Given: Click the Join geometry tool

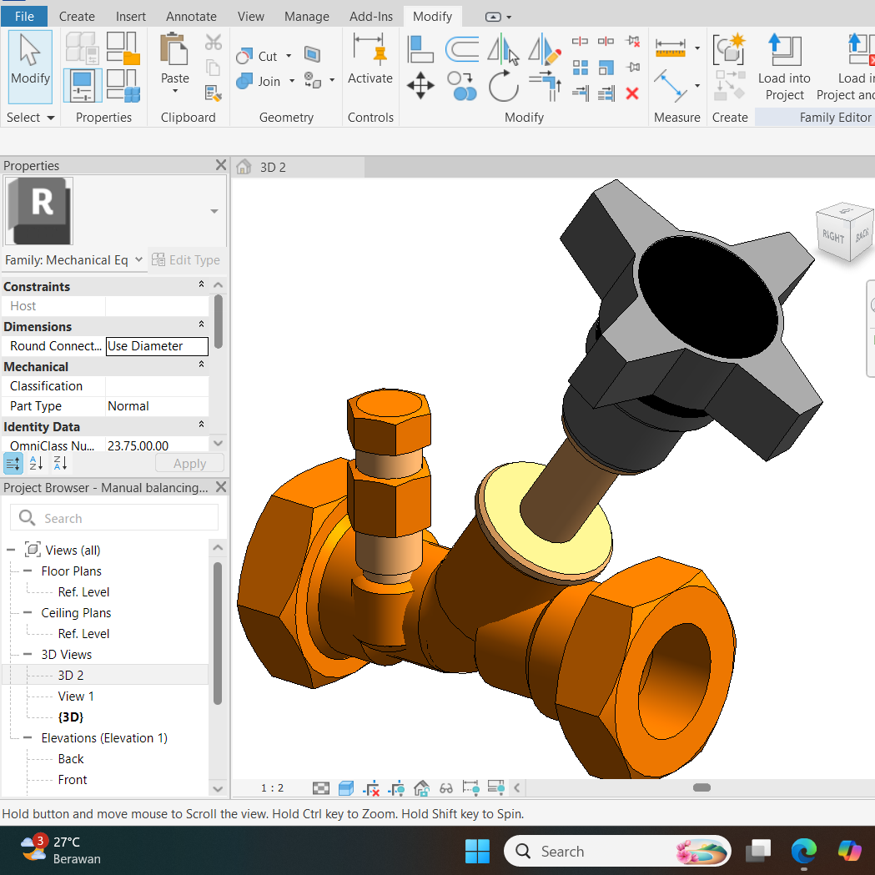Looking at the screenshot, I should [259, 82].
